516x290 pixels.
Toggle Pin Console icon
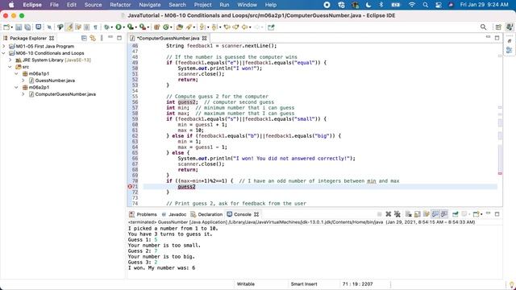455,214
